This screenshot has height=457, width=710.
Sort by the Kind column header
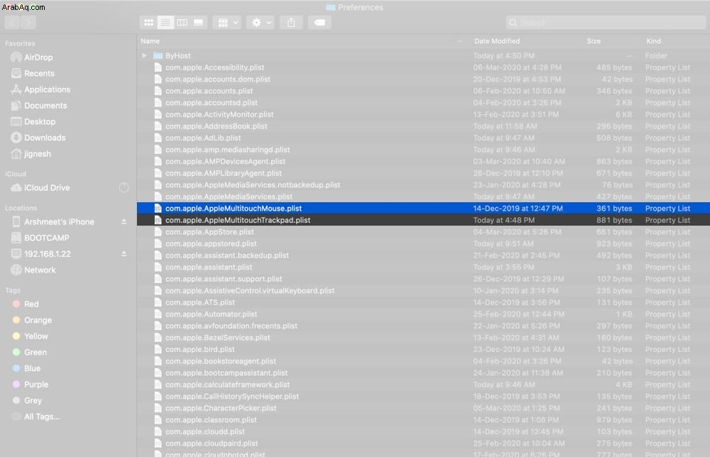(x=675, y=41)
